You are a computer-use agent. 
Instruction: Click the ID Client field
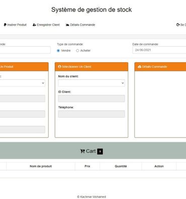coord(91,98)
